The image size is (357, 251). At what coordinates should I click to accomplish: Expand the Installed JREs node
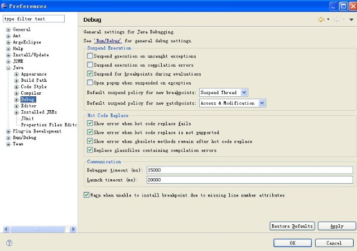click(16, 112)
